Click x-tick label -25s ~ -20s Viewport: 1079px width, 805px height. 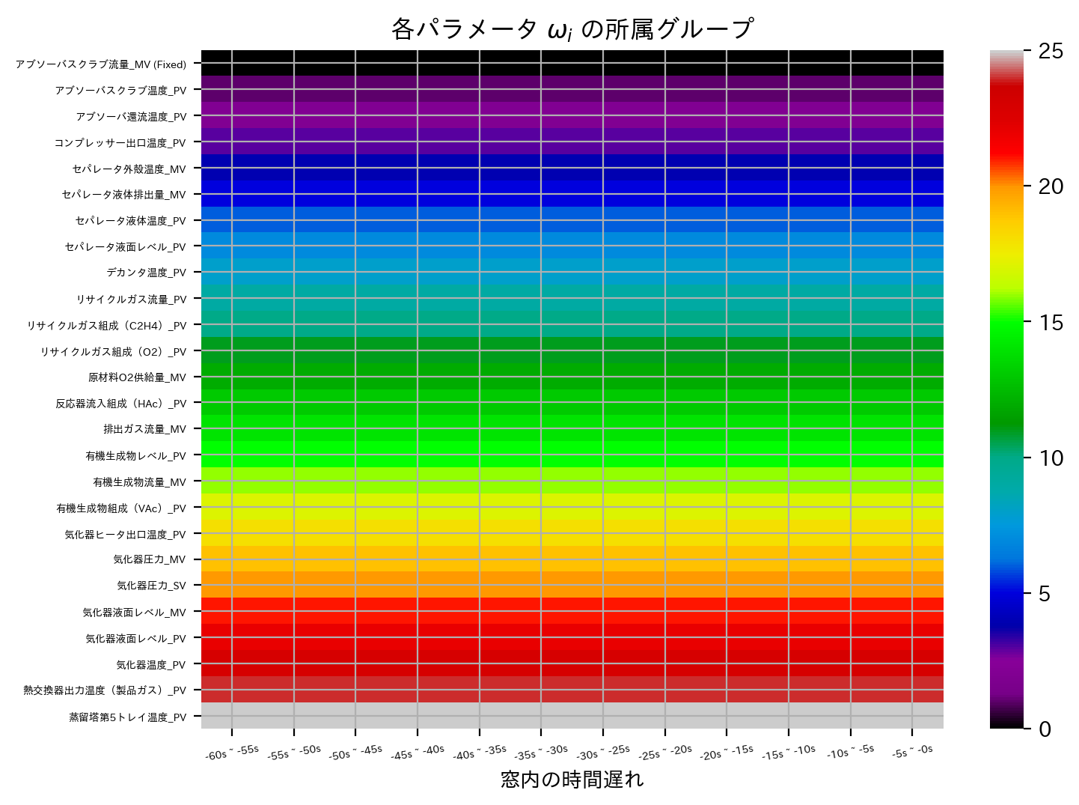[x=665, y=753]
